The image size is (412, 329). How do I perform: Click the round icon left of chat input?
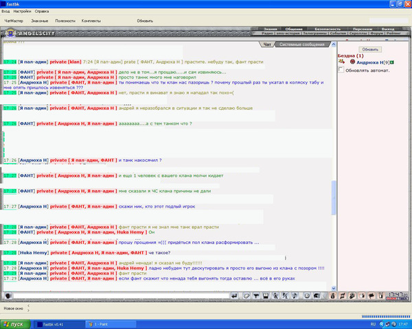[x=8, y=296]
